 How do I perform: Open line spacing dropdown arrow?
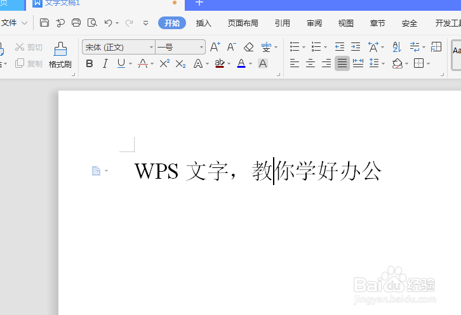[x=383, y=64]
